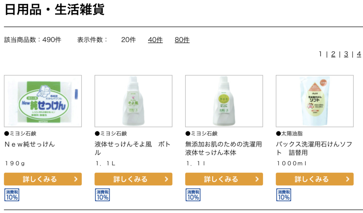Click 詳しくみる for New純せっけん

tap(43, 179)
